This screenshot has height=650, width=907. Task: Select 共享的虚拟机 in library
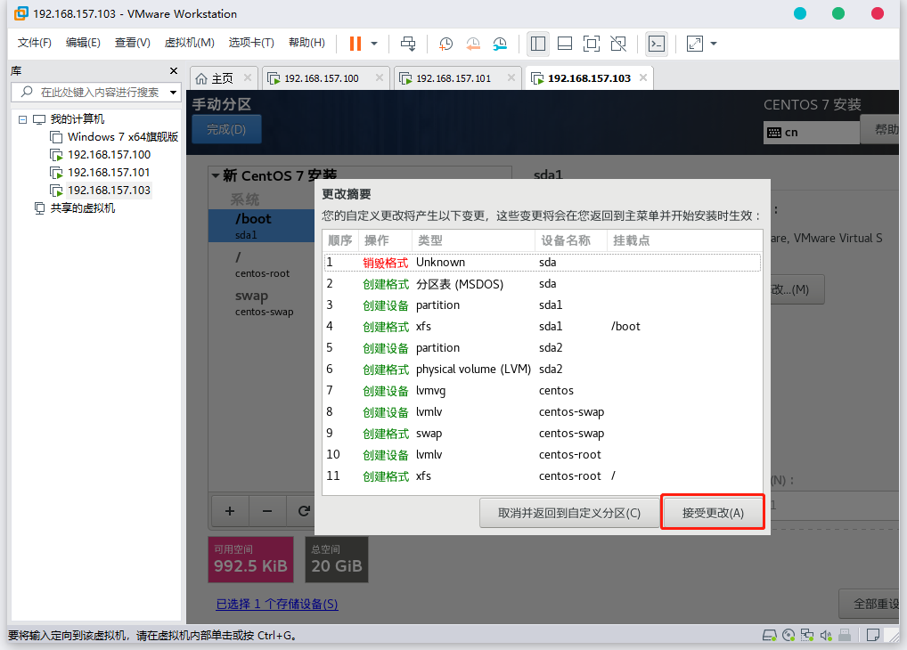point(82,208)
